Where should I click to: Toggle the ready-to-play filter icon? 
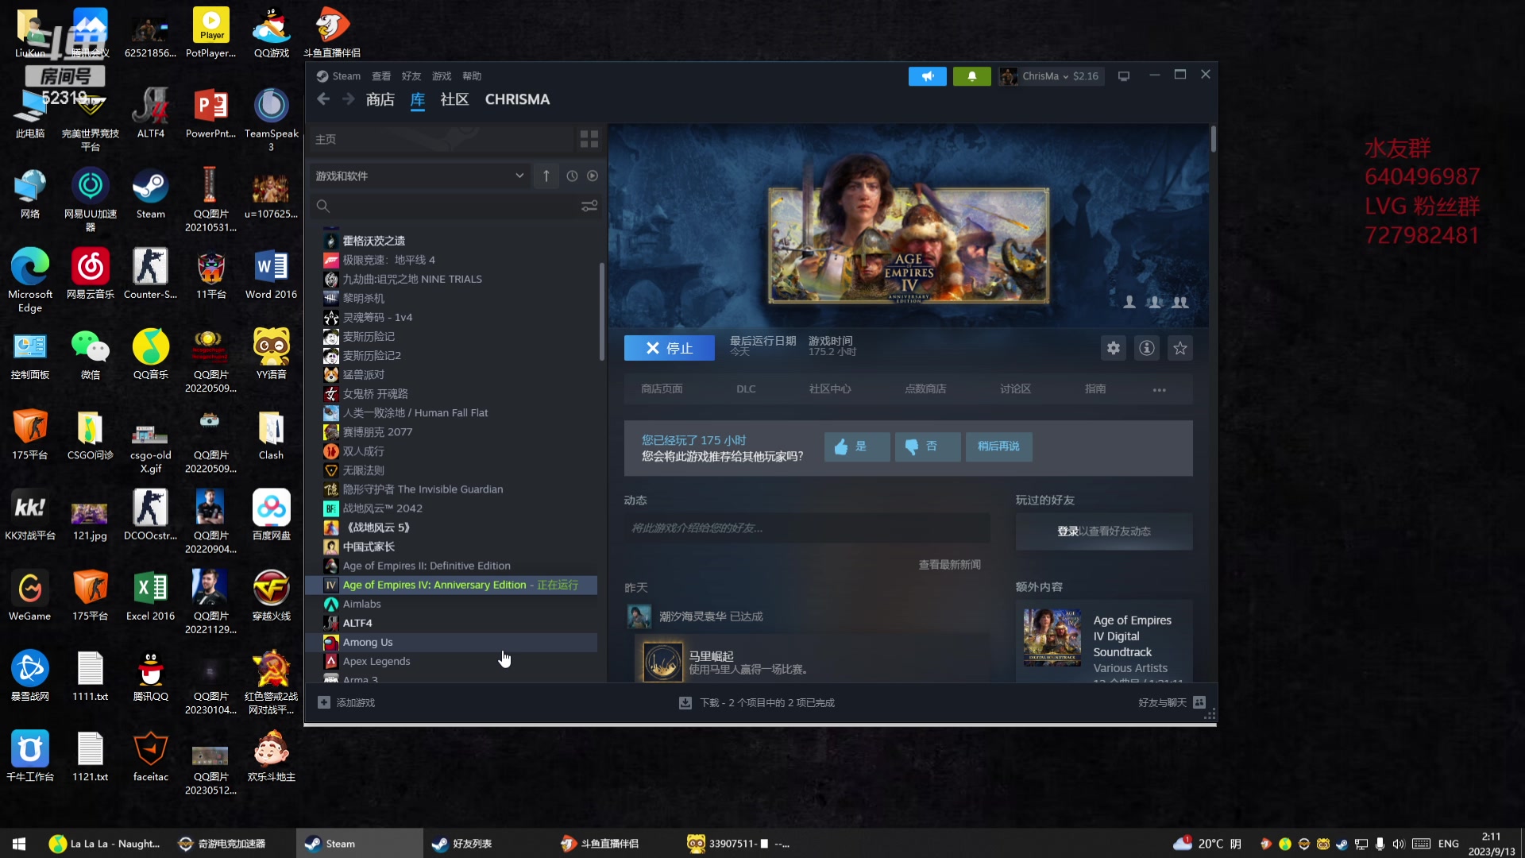click(x=593, y=176)
